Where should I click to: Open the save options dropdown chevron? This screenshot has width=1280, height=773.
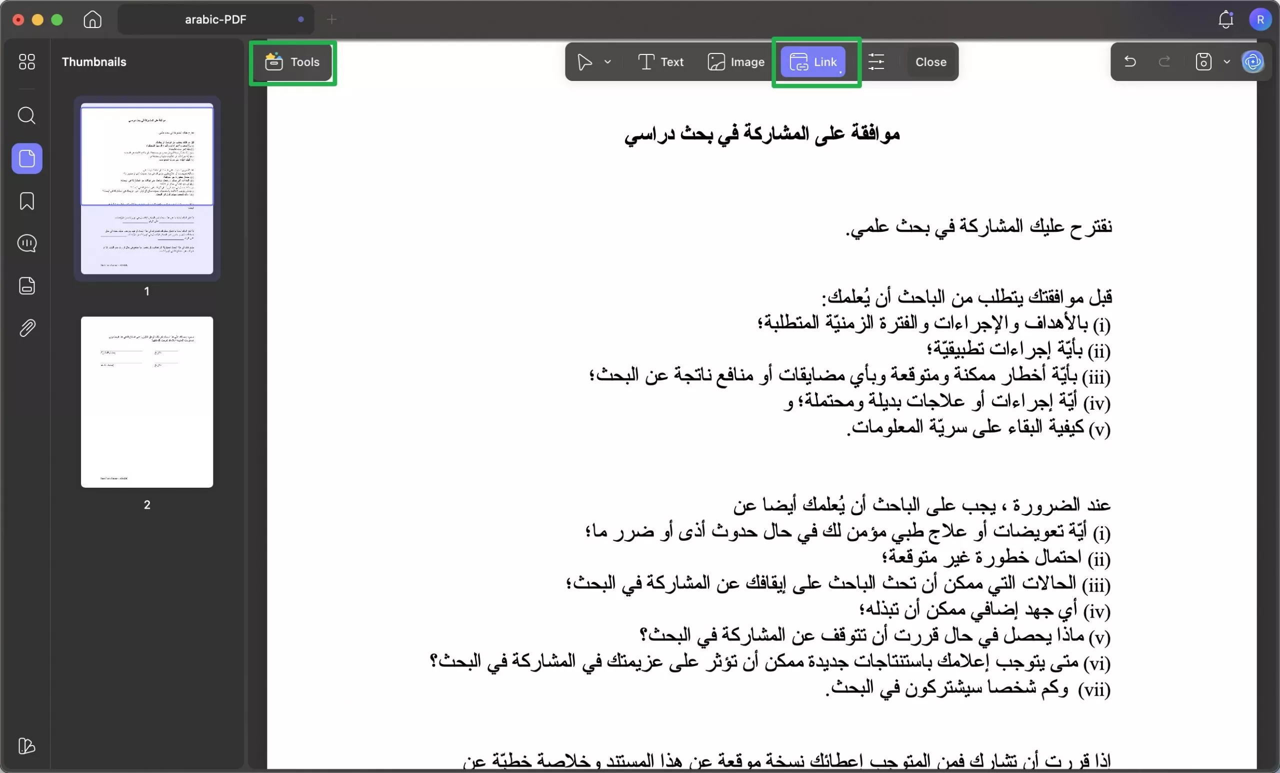(1227, 62)
